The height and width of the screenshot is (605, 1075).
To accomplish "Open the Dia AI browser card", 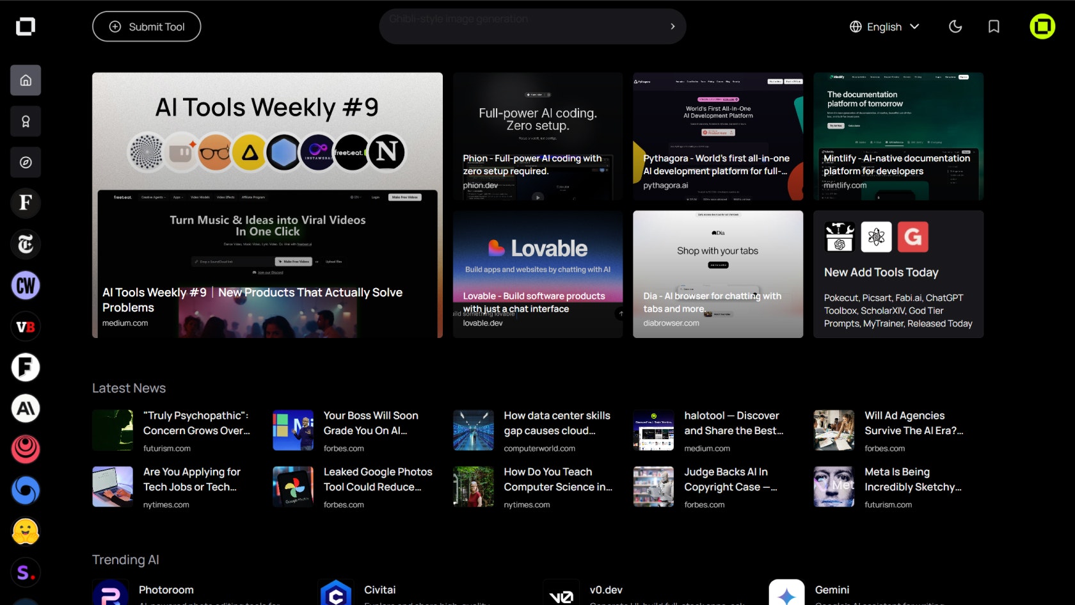I will coord(718,274).
